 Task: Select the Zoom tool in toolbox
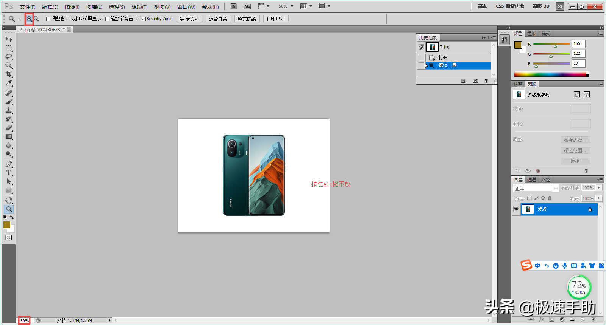coord(9,209)
